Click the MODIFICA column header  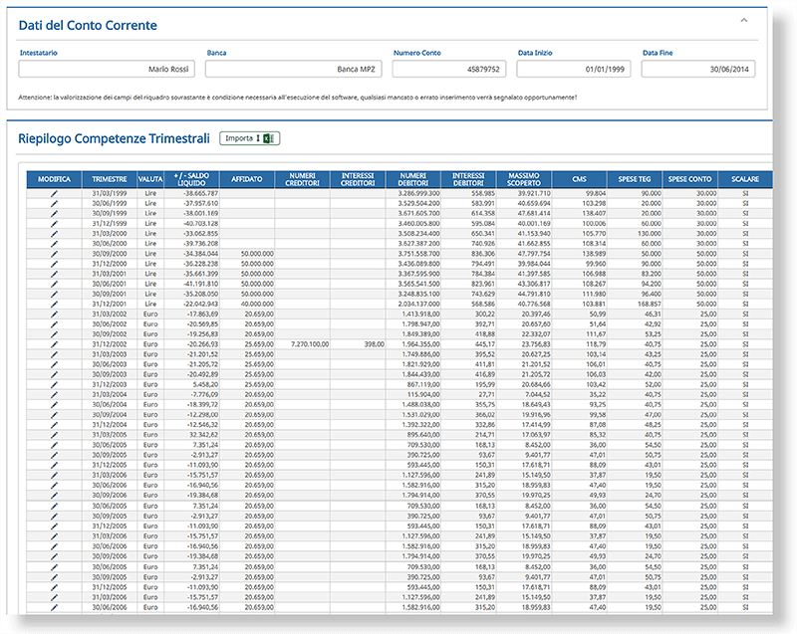click(x=54, y=179)
